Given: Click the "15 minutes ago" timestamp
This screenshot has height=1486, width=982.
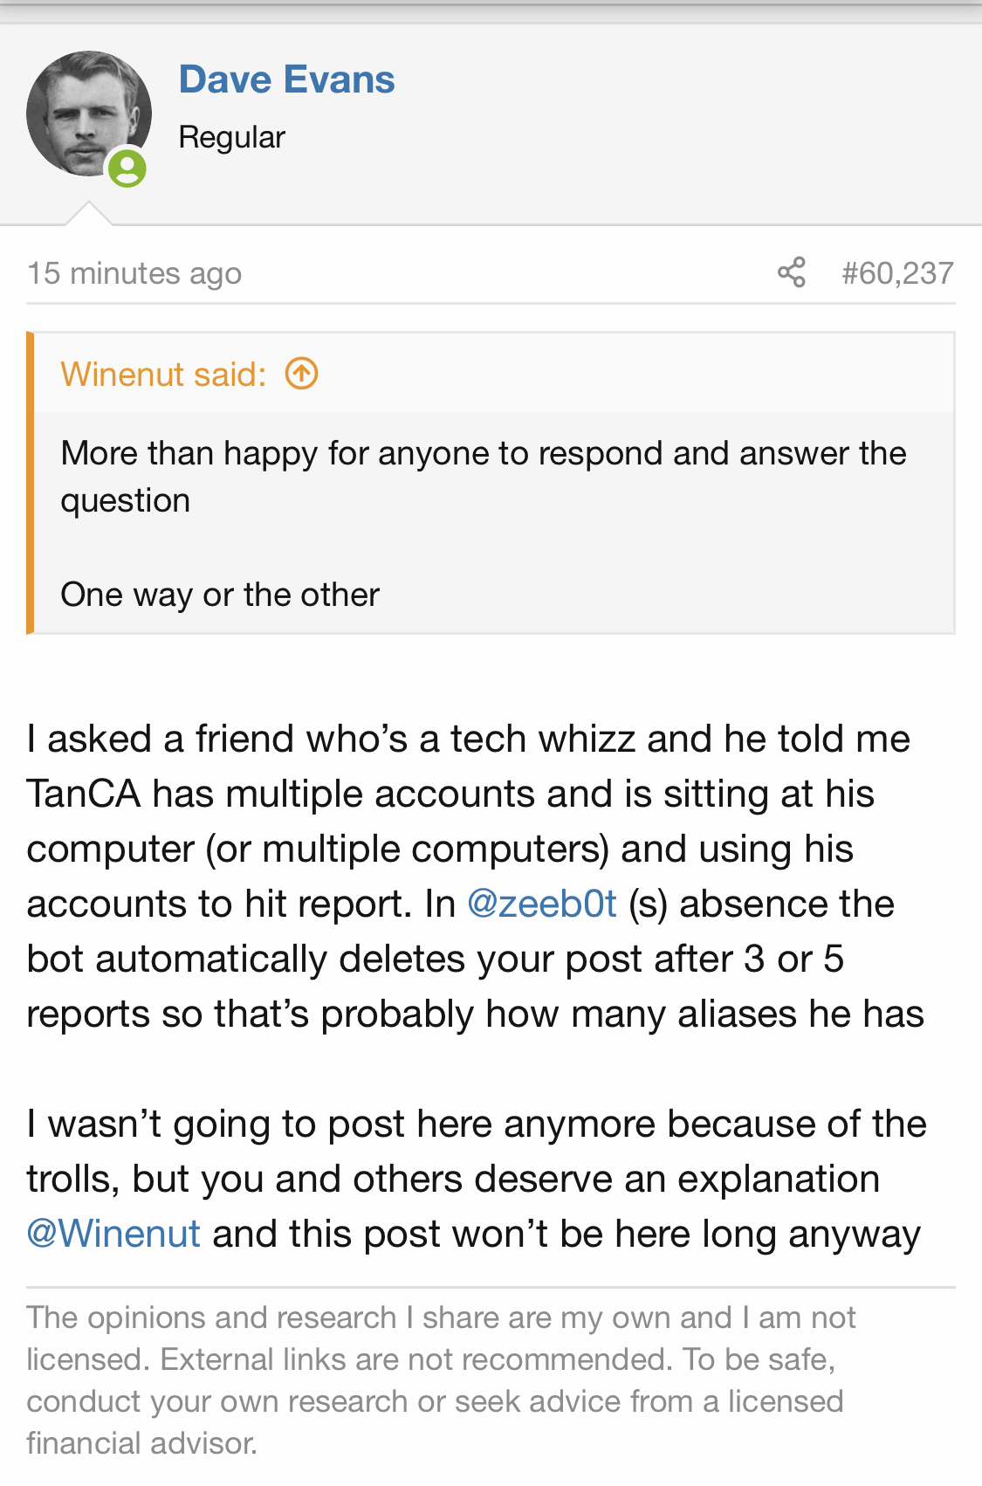Looking at the screenshot, I should (134, 273).
